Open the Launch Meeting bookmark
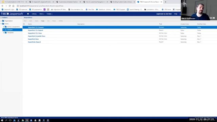Image resolution: width=217 pixels, height=122 pixels. 135,9
